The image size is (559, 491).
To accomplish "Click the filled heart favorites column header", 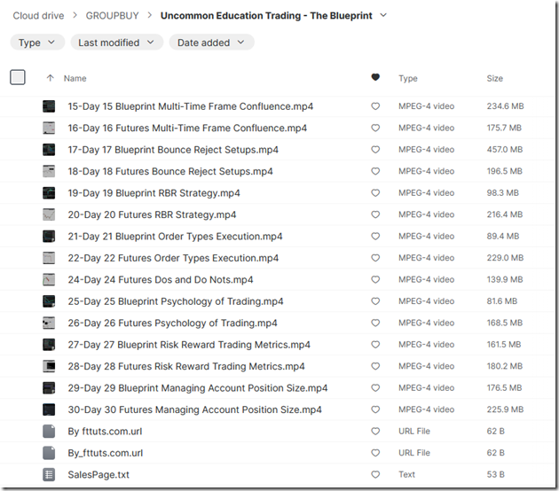I will pyautogui.click(x=375, y=77).
